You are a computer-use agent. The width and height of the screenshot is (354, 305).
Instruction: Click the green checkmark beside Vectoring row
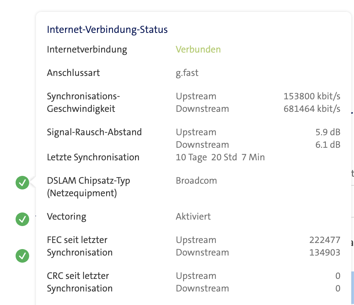pos(22,219)
